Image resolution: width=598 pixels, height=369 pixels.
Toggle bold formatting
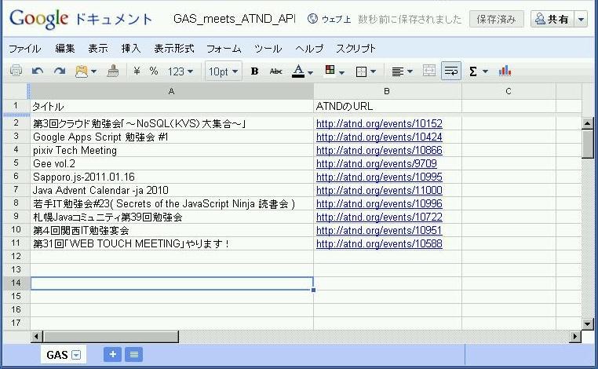[x=254, y=71]
